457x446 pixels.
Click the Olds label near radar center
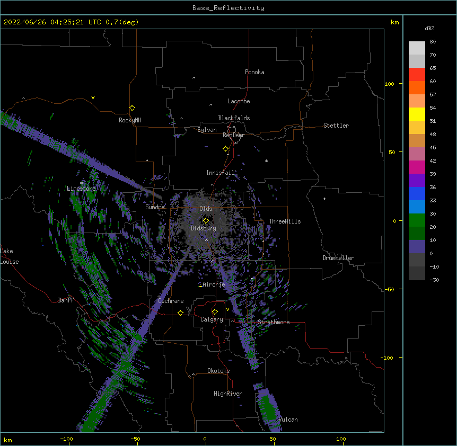coord(206,209)
